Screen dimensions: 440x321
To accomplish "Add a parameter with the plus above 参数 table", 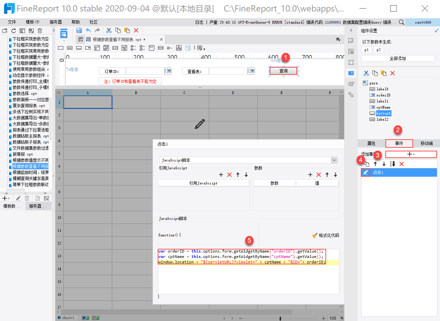I will 310,175.
